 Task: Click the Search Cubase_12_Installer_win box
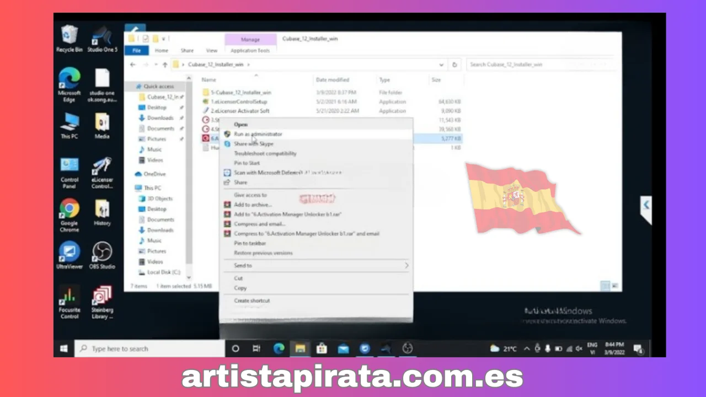click(x=540, y=65)
